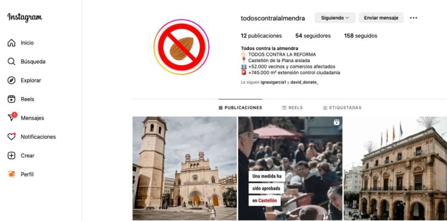Open Perfil avatar in sidebar
The image size is (447, 221).
click(11, 174)
